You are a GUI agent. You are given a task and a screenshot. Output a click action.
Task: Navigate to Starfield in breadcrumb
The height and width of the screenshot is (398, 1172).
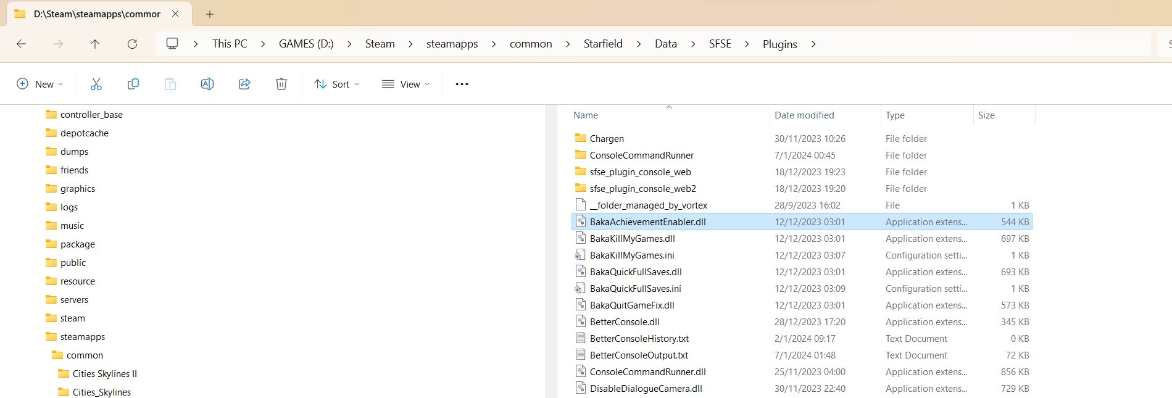pos(603,44)
